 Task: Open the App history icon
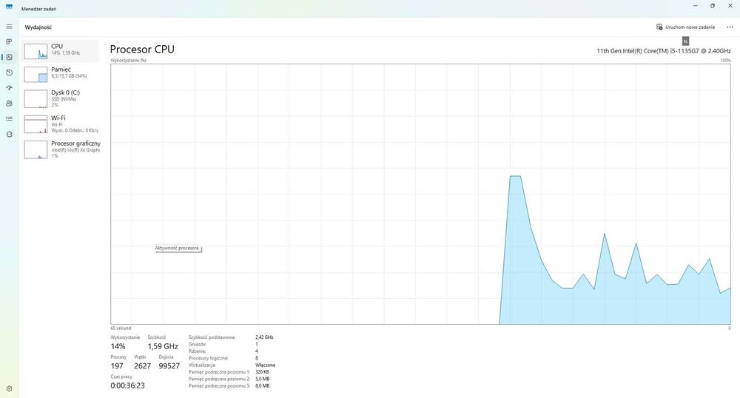[x=9, y=72]
